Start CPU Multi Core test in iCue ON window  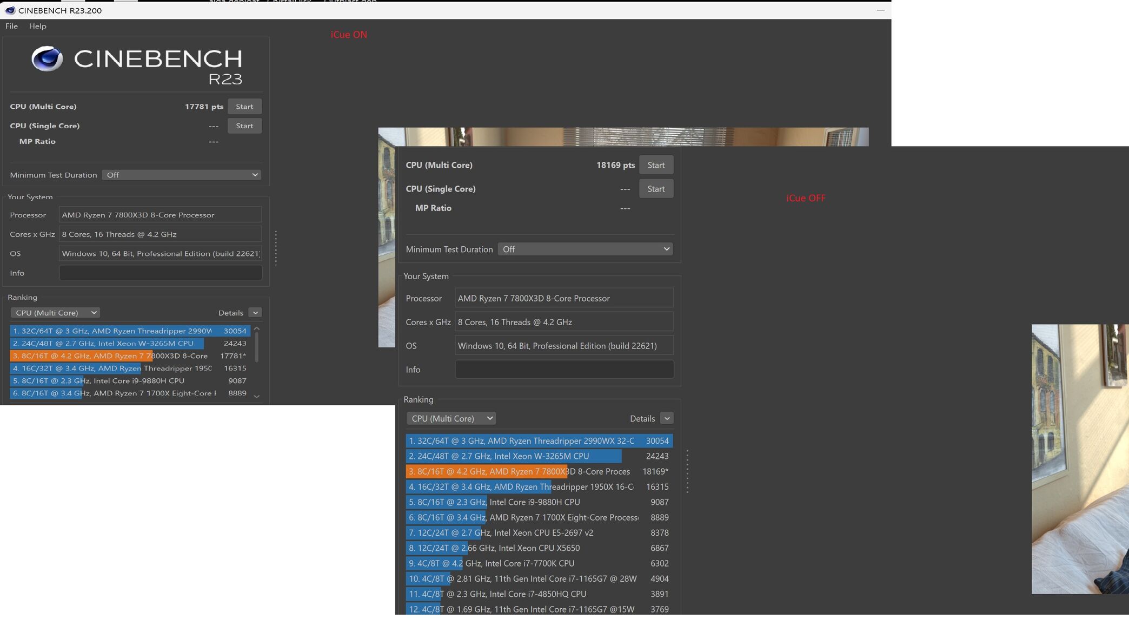[x=244, y=107]
